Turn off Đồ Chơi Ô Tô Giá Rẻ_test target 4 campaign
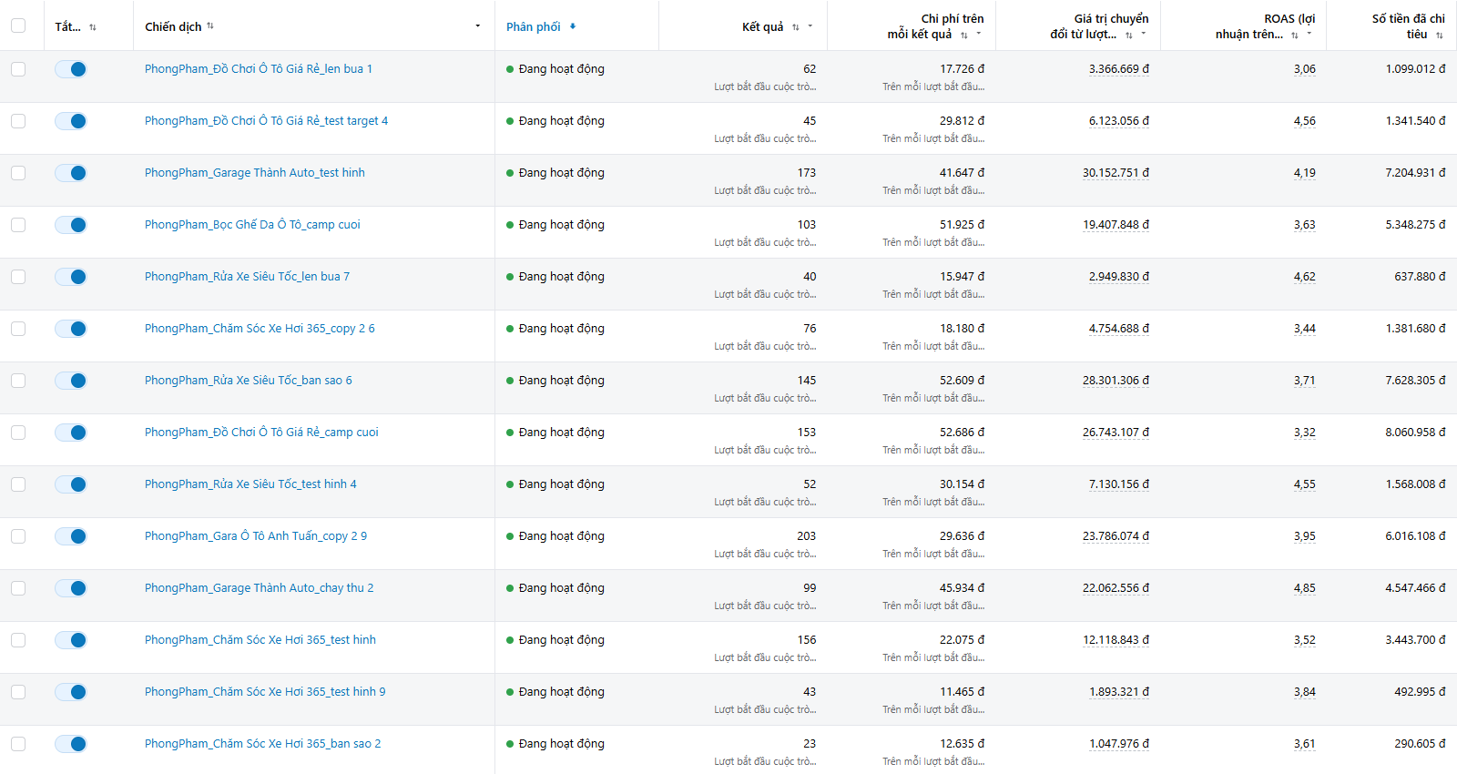Screen dimensions: 1457x774 (71, 121)
